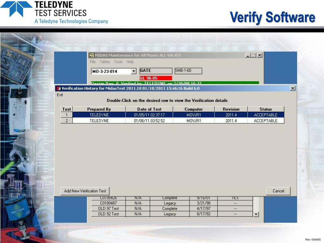Click ACCEPTABLE status in test 2 row
The image size is (324, 243).
[266, 121]
